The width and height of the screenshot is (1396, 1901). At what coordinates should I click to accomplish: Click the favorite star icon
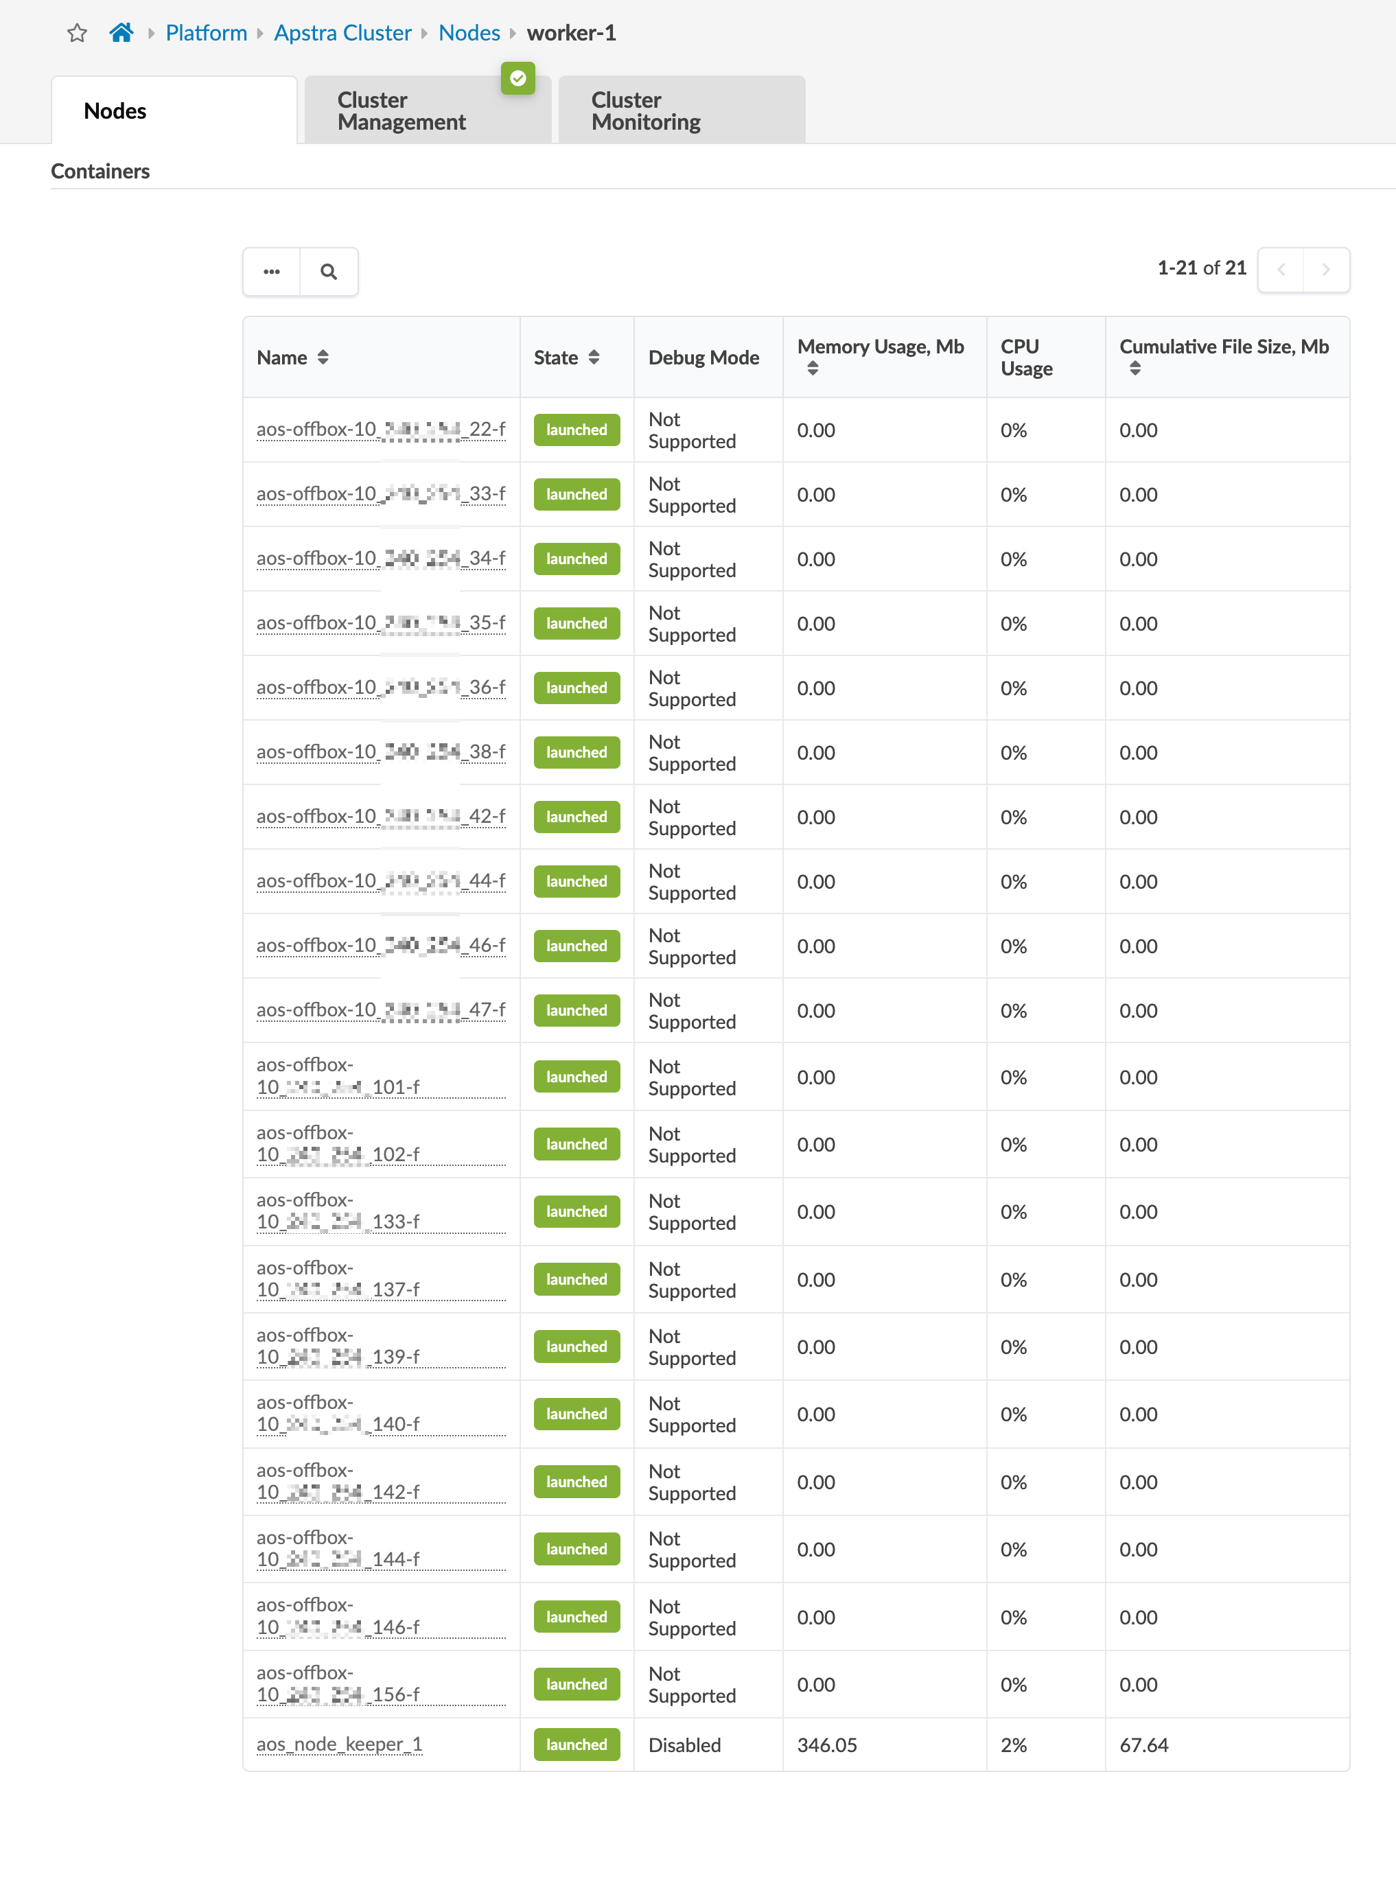point(77,33)
